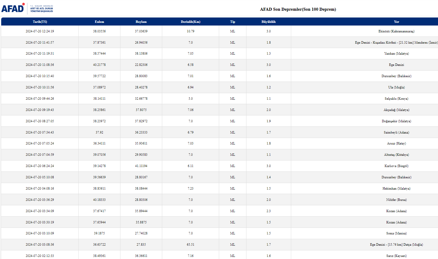The width and height of the screenshot is (438, 259).
Task: Select location Altıntaş (Kütahya)
Action: click(x=396, y=155)
